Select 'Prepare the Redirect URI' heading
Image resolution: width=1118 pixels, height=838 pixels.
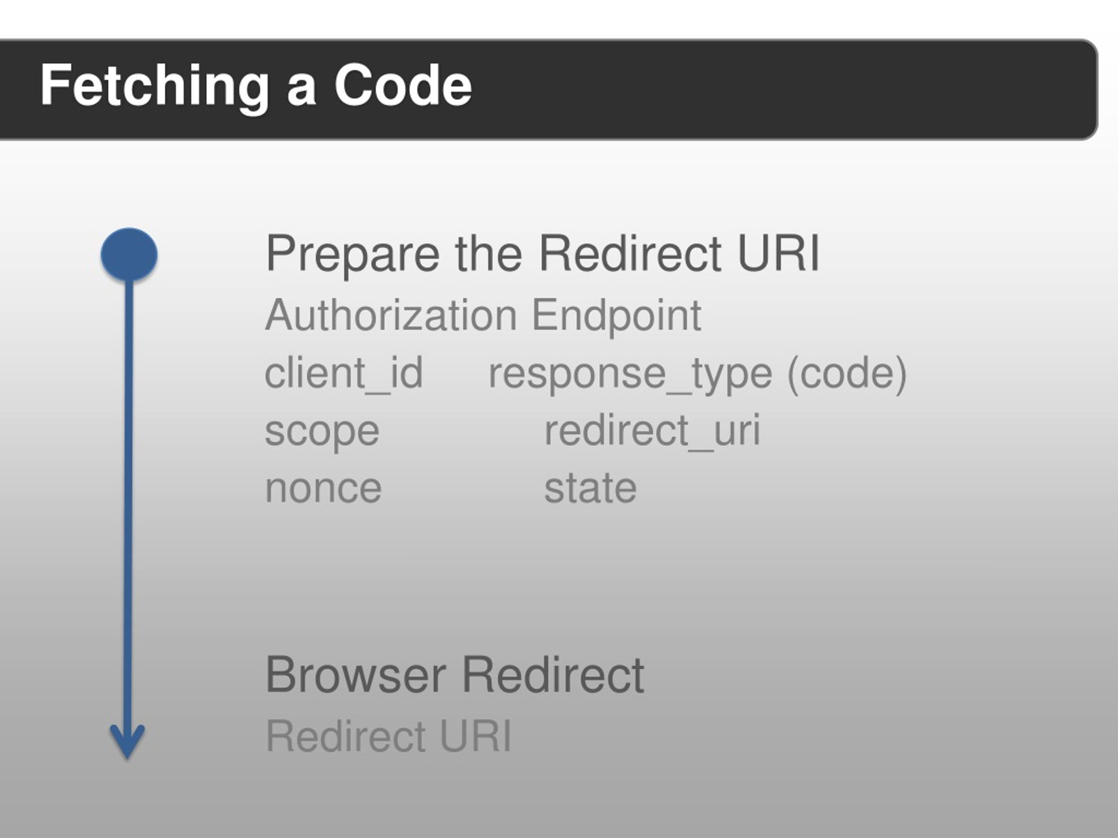(542, 254)
